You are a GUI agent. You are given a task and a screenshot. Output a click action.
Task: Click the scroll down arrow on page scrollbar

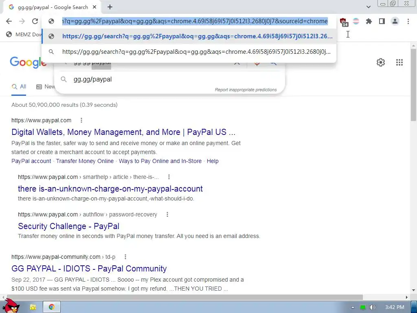point(414,290)
